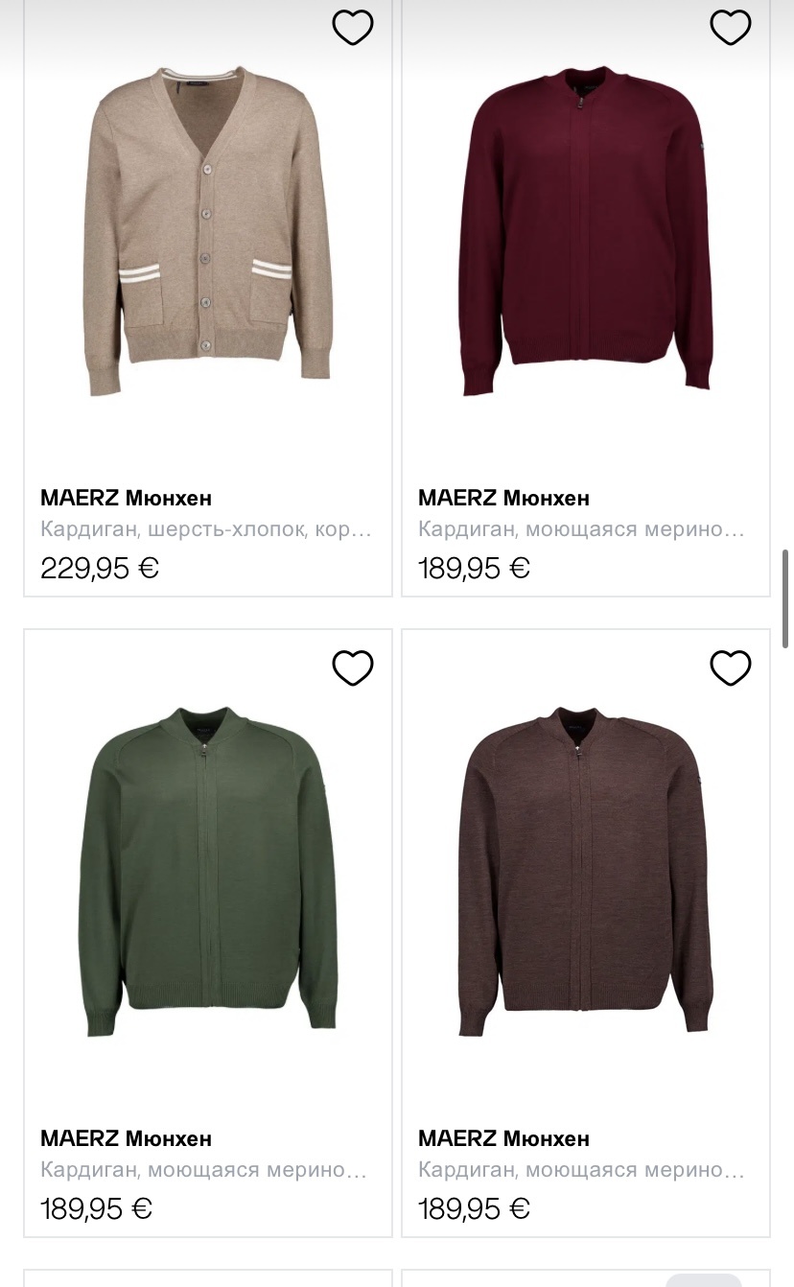The height and width of the screenshot is (1287, 794).
Task: View the burgundy zip cardigan image
Action: (x=586, y=232)
